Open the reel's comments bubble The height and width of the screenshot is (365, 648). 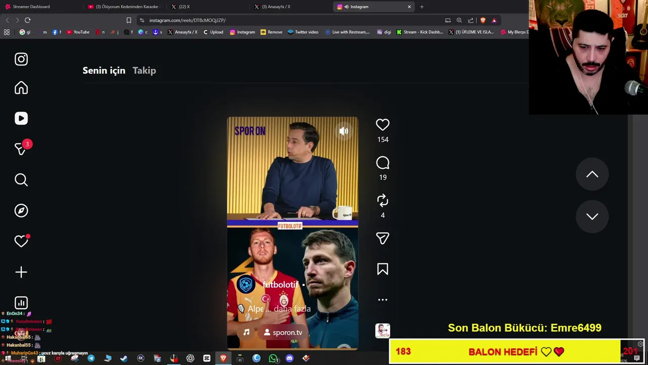tap(383, 163)
